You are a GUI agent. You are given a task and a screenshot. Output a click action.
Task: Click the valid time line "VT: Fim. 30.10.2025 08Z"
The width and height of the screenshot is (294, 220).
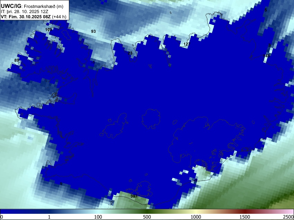click(26, 17)
